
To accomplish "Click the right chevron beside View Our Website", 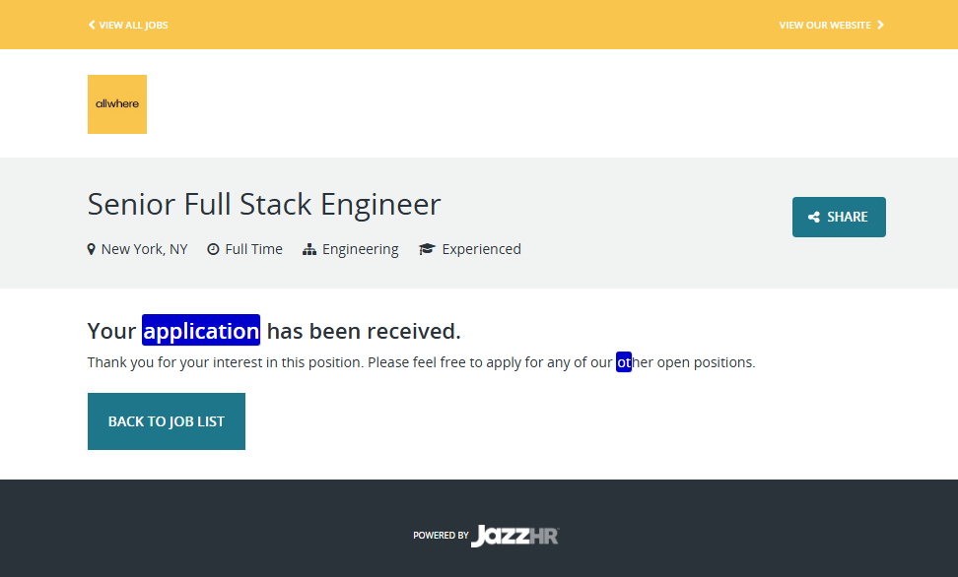I will tap(880, 25).
